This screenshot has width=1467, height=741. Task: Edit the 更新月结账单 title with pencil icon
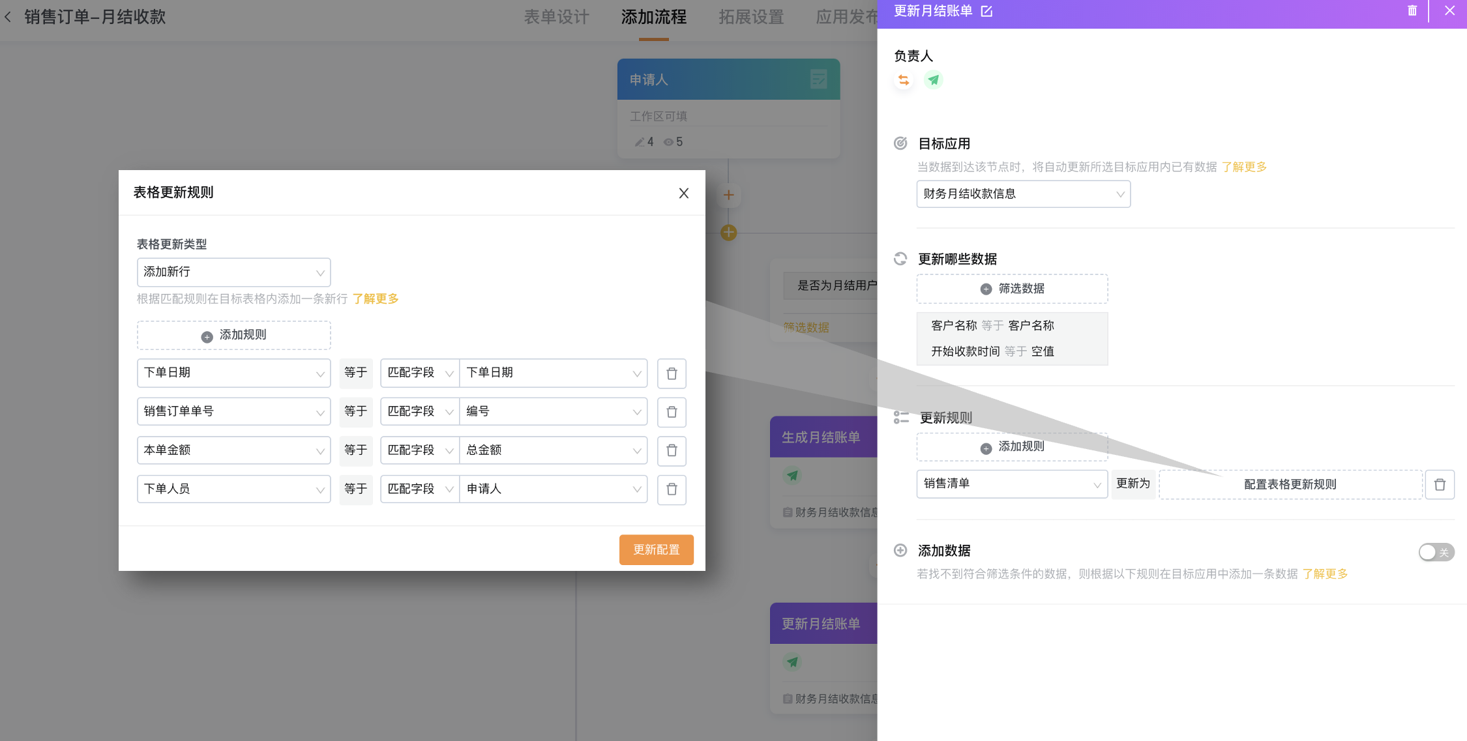click(x=986, y=11)
